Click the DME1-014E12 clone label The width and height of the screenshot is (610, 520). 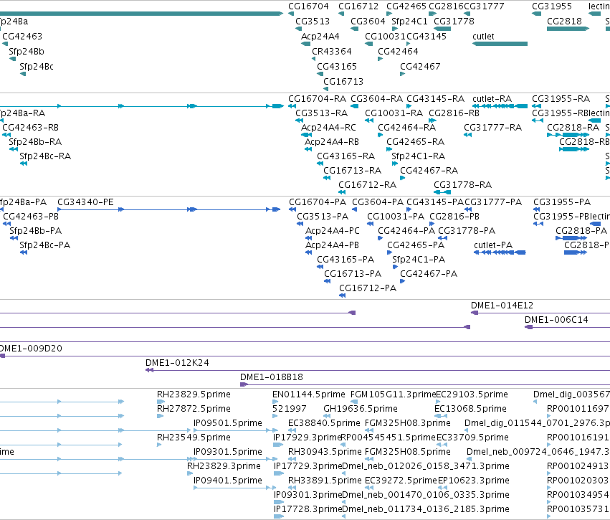point(502,306)
